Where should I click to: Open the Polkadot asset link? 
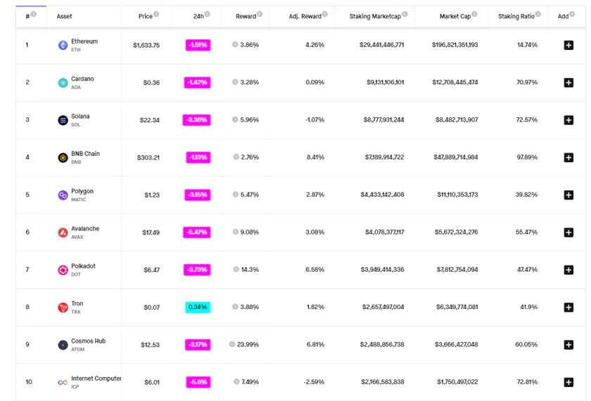click(x=83, y=266)
